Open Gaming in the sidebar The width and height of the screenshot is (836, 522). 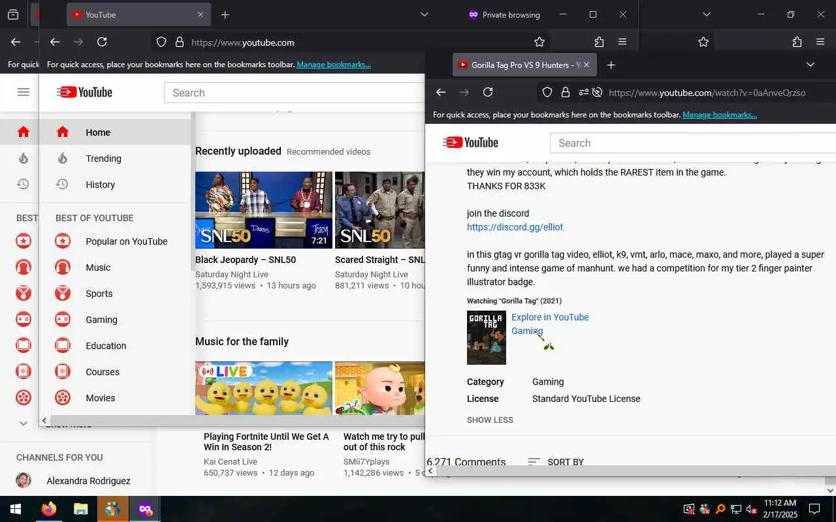tap(116, 319)
